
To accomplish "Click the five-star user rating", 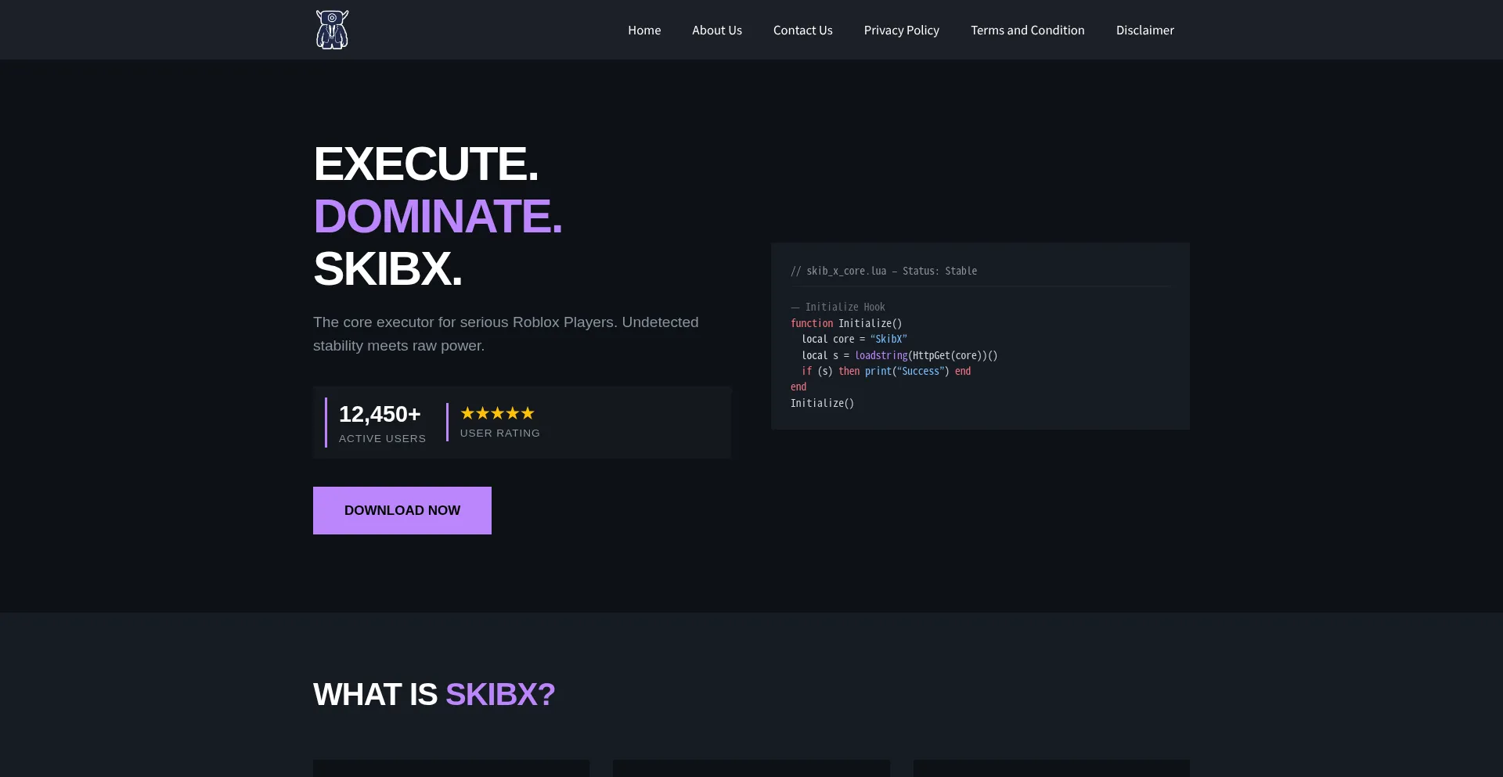I will (497, 413).
